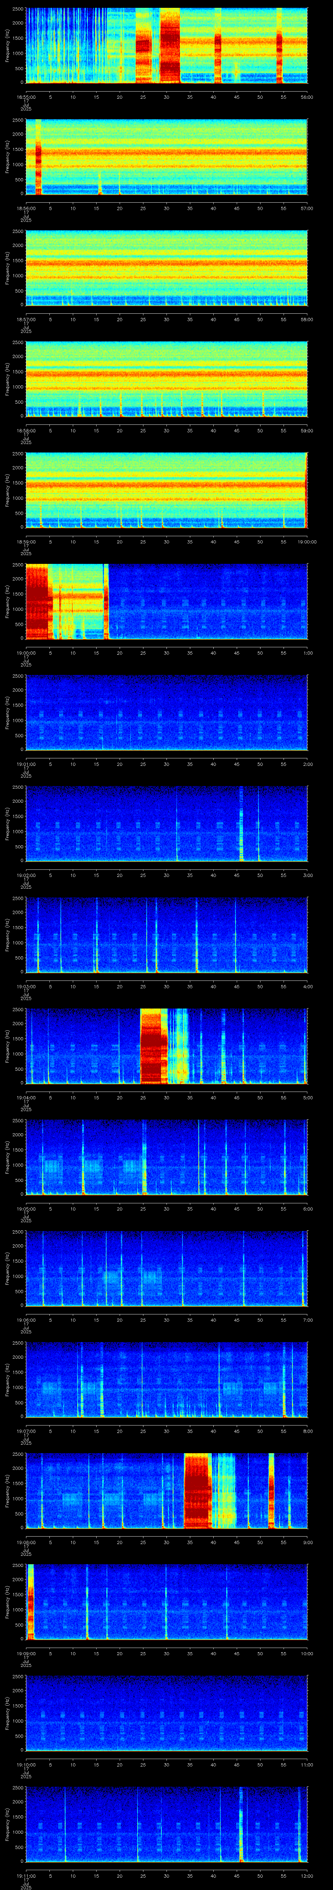The width and height of the screenshot is (333, 1890).
Task: Select the widest red burst in the 18:55:00 spectrogram
Action: (170, 46)
